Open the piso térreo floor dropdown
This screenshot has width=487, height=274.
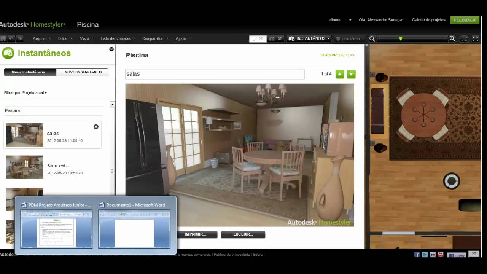[x=350, y=38]
